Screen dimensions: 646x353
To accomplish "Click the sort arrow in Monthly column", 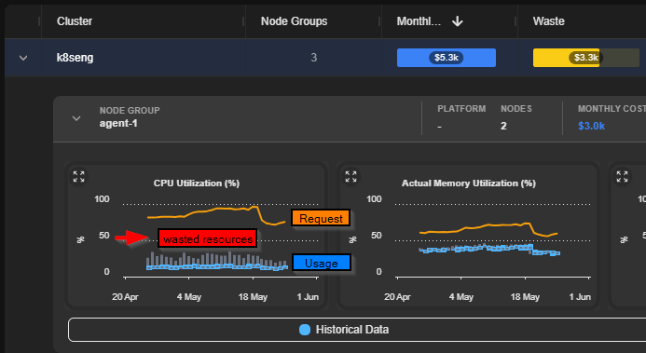I will tap(458, 21).
